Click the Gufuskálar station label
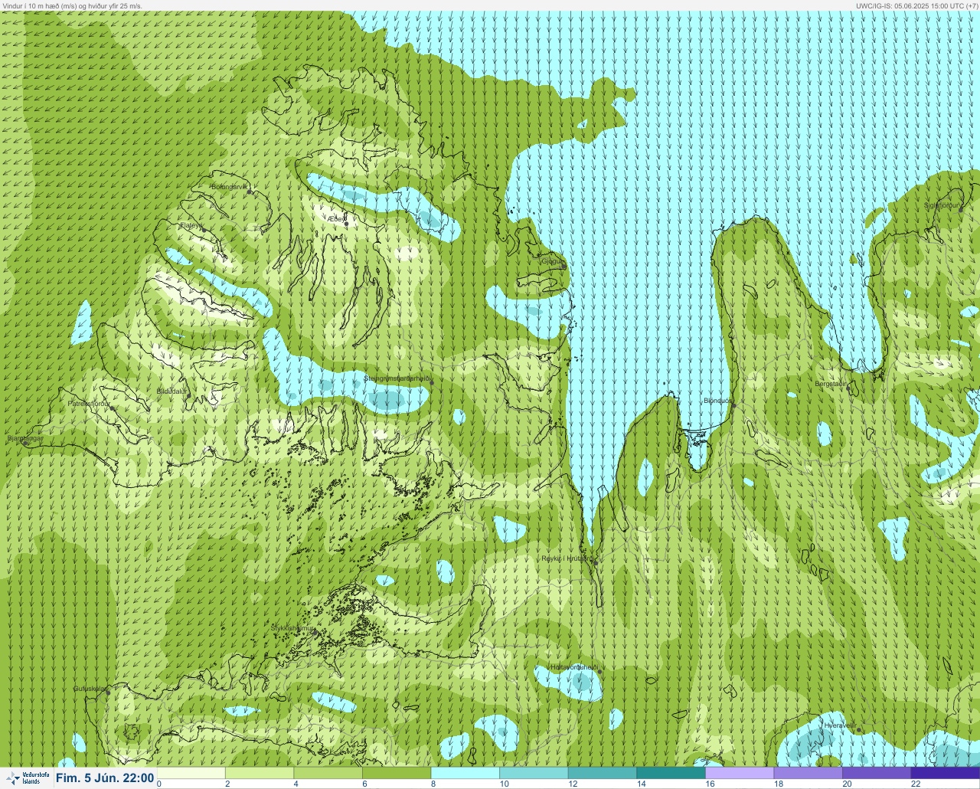 coord(90,688)
